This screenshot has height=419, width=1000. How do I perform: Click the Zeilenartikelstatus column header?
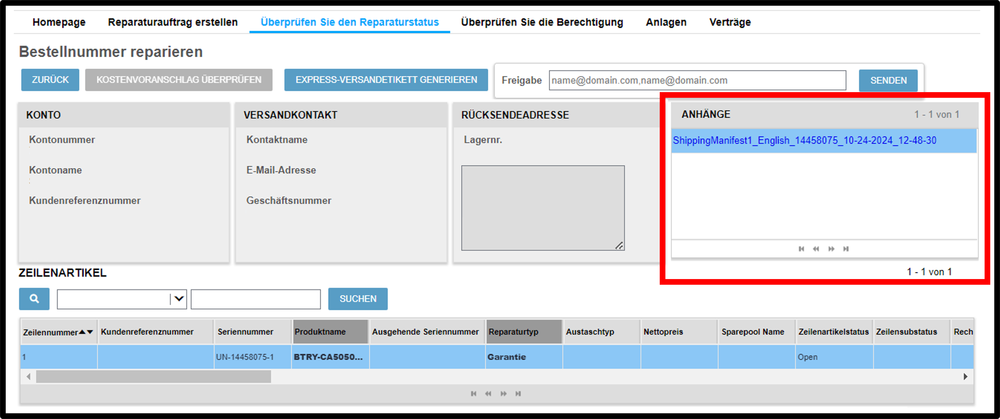[834, 332]
